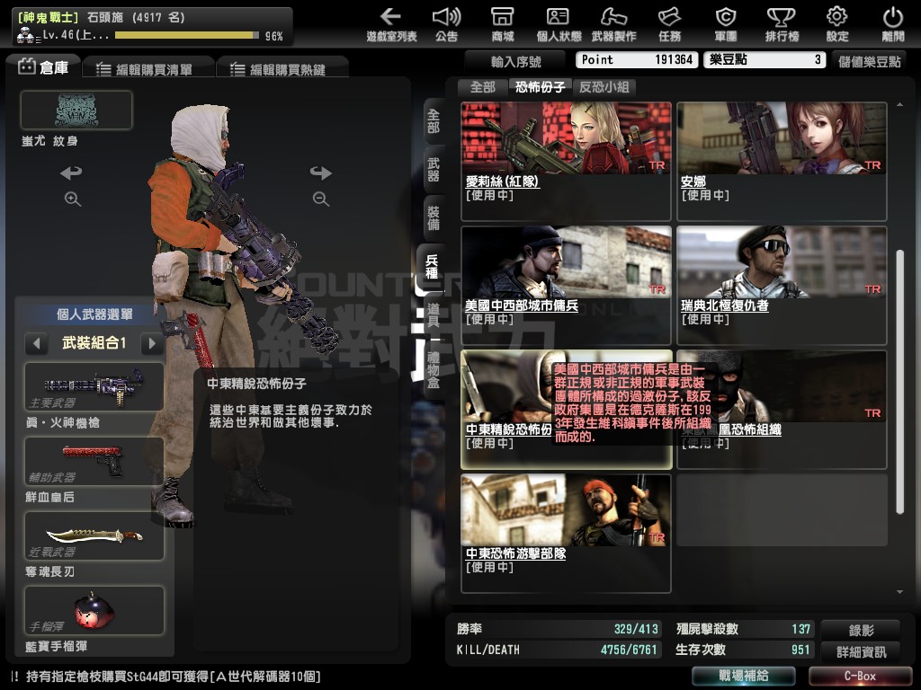
Task: Open the vertical 武器 category tab
Action: pos(434,170)
